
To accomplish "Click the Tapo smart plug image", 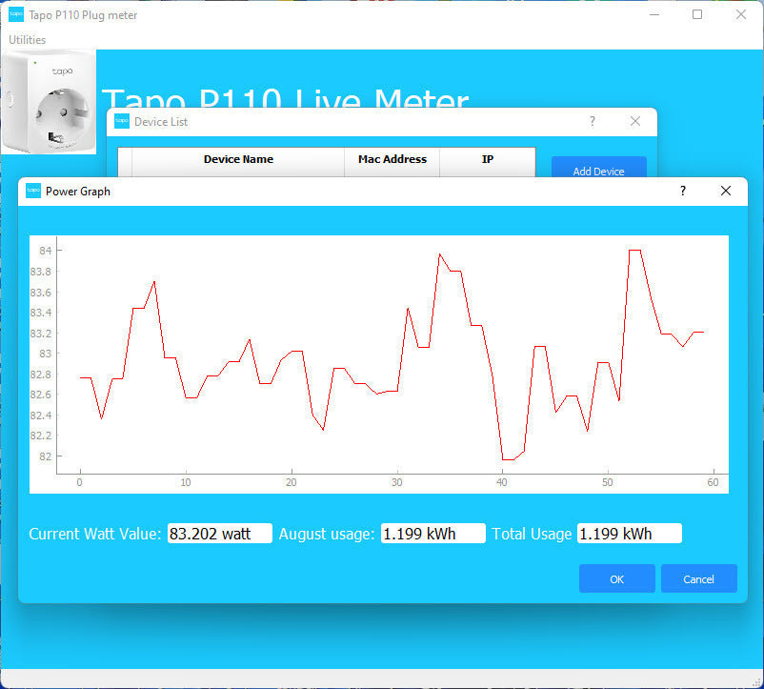I will pos(49,102).
